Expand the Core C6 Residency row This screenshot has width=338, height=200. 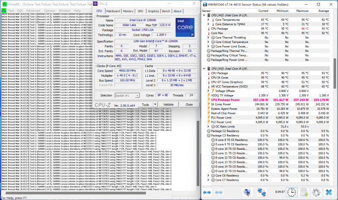[208, 176]
